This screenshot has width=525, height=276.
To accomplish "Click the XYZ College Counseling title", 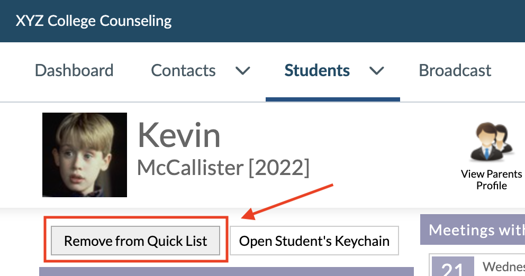I will pyautogui.click(x=94, y=21).
